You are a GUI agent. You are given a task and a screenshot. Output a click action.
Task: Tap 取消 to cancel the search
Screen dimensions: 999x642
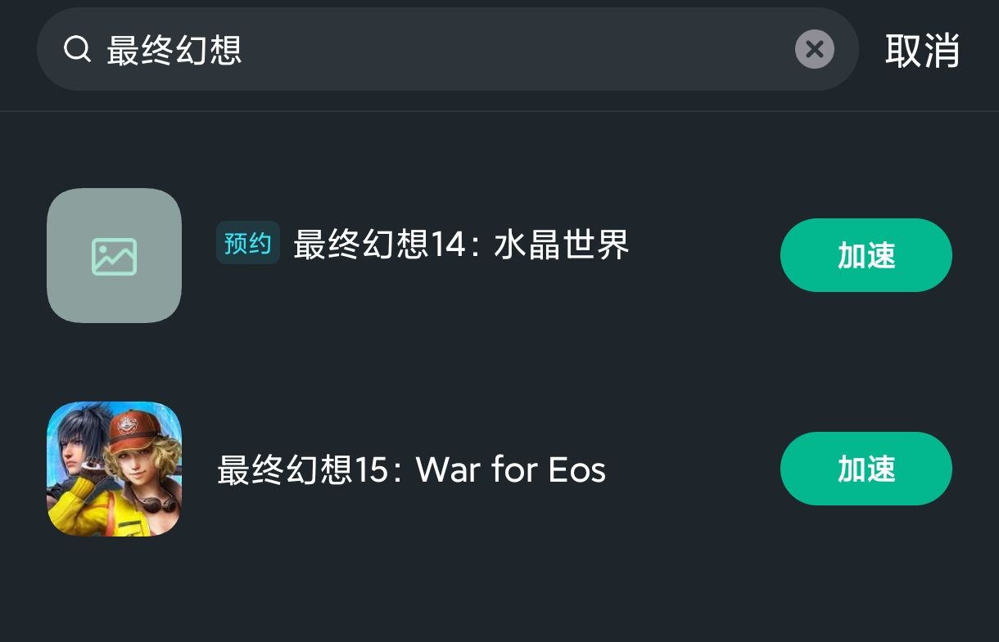[x=922, y=51]
